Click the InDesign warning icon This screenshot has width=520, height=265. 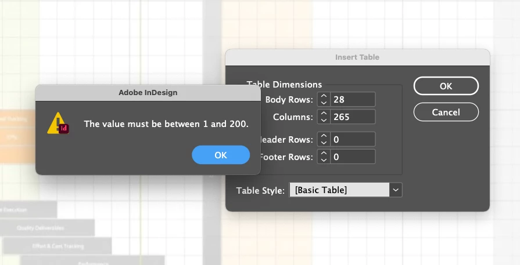58,124
